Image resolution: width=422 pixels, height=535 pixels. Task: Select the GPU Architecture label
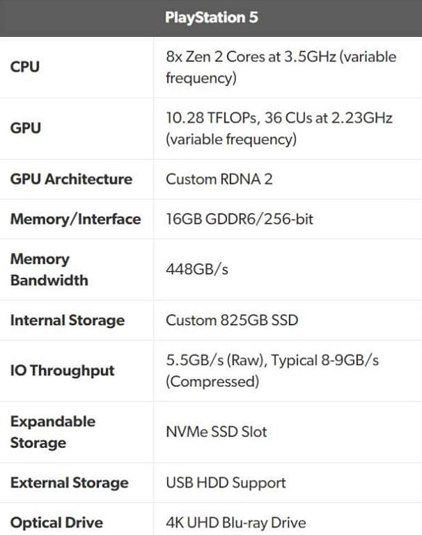(x=71, y=179)
